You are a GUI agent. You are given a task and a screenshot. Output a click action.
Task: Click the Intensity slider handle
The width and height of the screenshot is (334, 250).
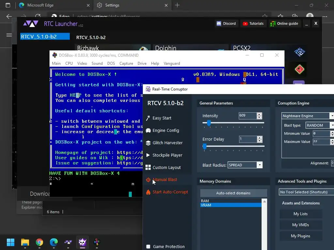(x=209, y=123)
